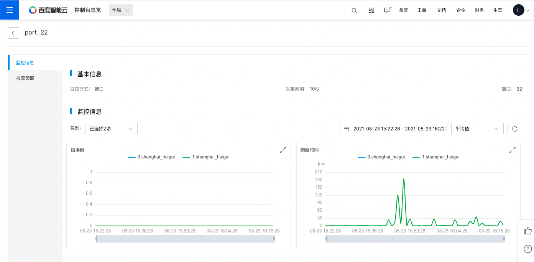Viewport: 534px width, 262px height.
Task: Toggle 0.shanghai_huigui legend in 响应时间 chart
Action: pyautogui.click(x=381, y=157)
